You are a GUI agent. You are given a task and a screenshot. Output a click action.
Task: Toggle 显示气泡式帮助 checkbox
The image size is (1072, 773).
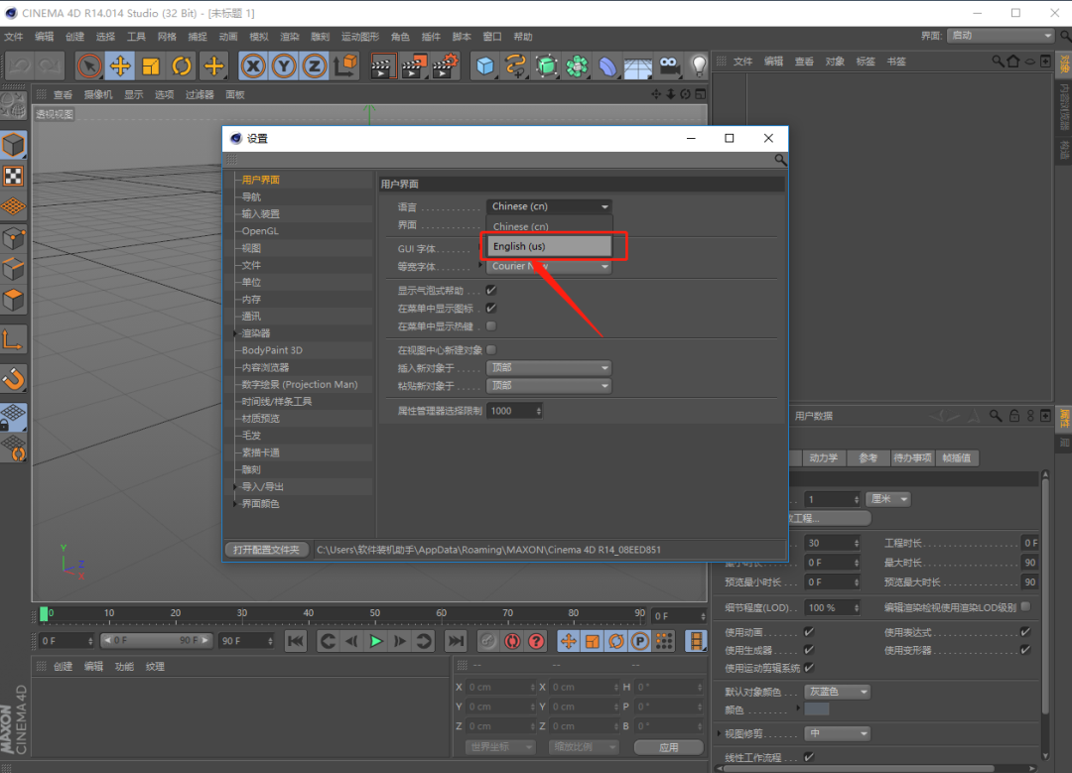[491, 291]
